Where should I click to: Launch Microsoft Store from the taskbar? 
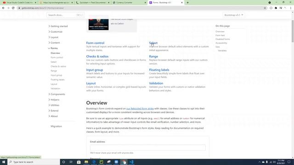pyautogui.click(x=79, y=162)
